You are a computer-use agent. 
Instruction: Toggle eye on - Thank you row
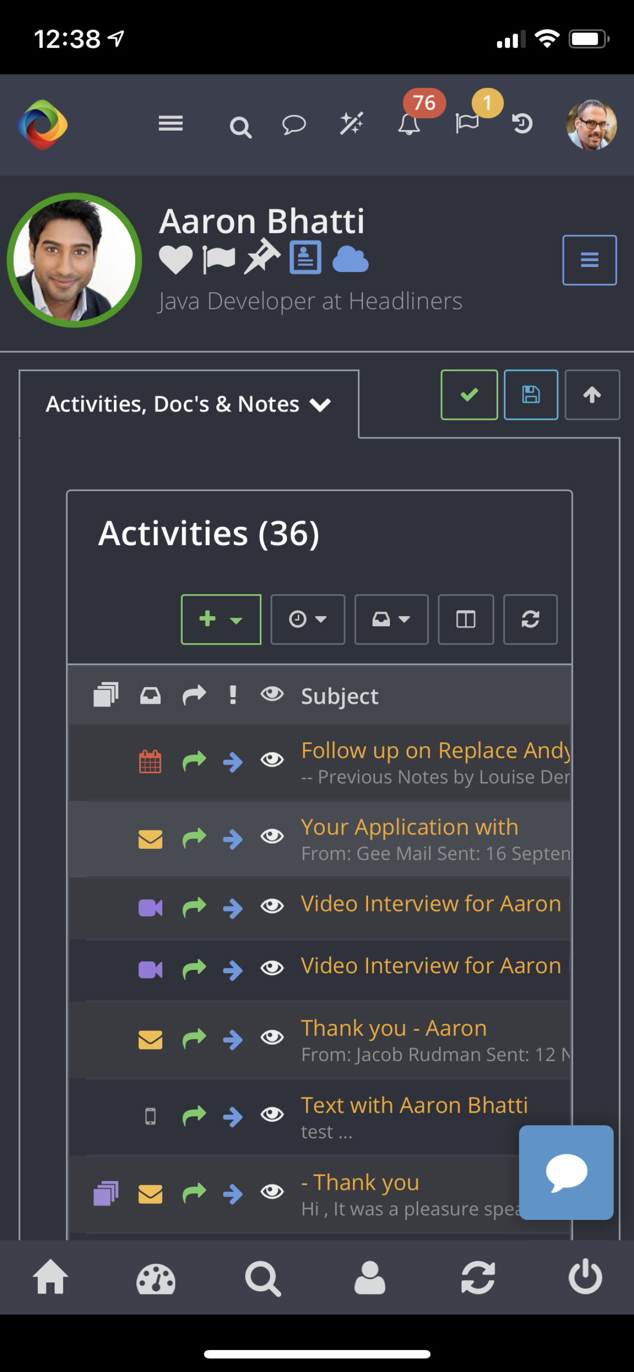click(x=272, y=1191)
